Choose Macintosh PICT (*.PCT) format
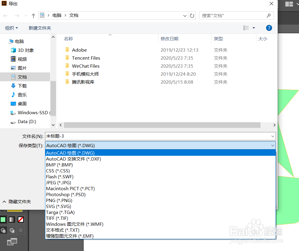299x251 pixels. [161, 189]
